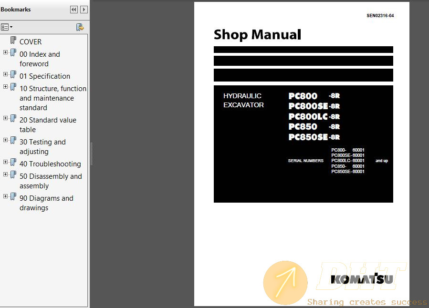The width and height of the screenshot is (429, 308).
Task: Click the PC800LC-8R model name
Action: [314, 116]
